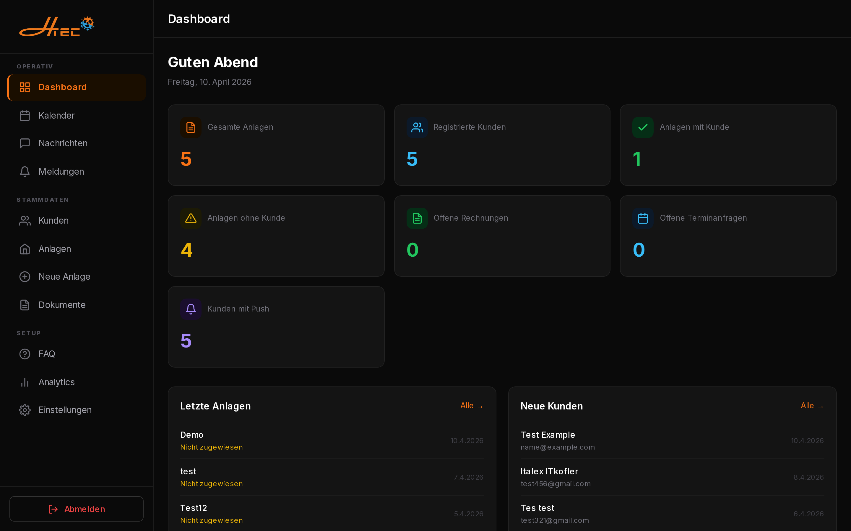The height and width of the screenshot is (531, 851).
Task: Click the Nachrichten speech bubble icon
Action: tap(25, 143)
